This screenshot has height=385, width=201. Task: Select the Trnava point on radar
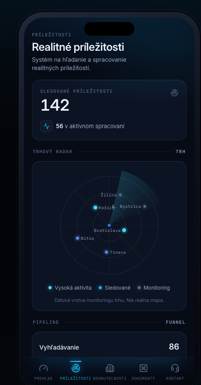coord(106,252)
